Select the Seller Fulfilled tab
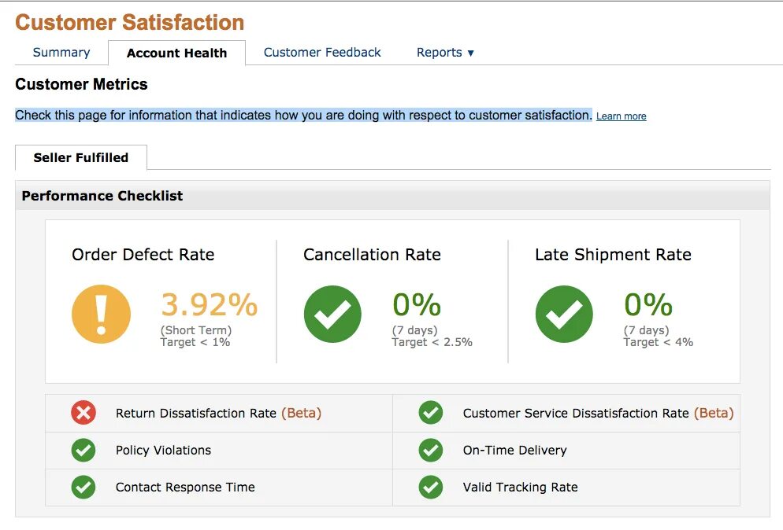The image size is (783, 530). point(80,157)
